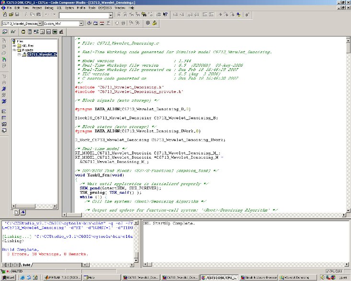Viewport: 351px width, 281px height.
Task: Open the DSP/BIOS menu
Action: click(105, 8)
